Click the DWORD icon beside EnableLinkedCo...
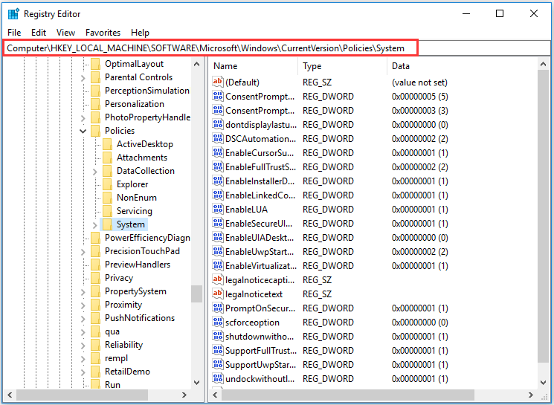The width and height of the screenshot is (554, 405). (218, 195)
